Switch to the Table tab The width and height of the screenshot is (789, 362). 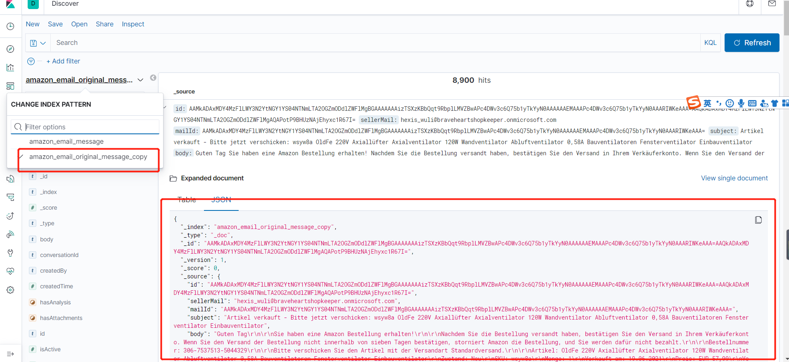tap(187, 200)
